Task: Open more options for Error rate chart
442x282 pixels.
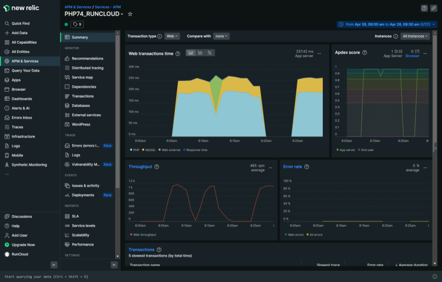Action: coord(425,168)
